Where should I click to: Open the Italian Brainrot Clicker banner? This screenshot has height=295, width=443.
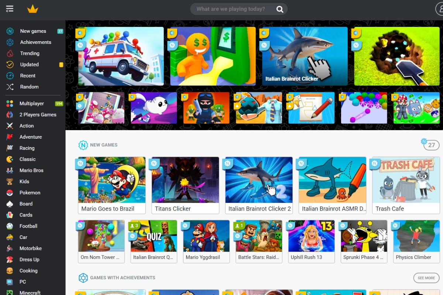coord(303,56)
